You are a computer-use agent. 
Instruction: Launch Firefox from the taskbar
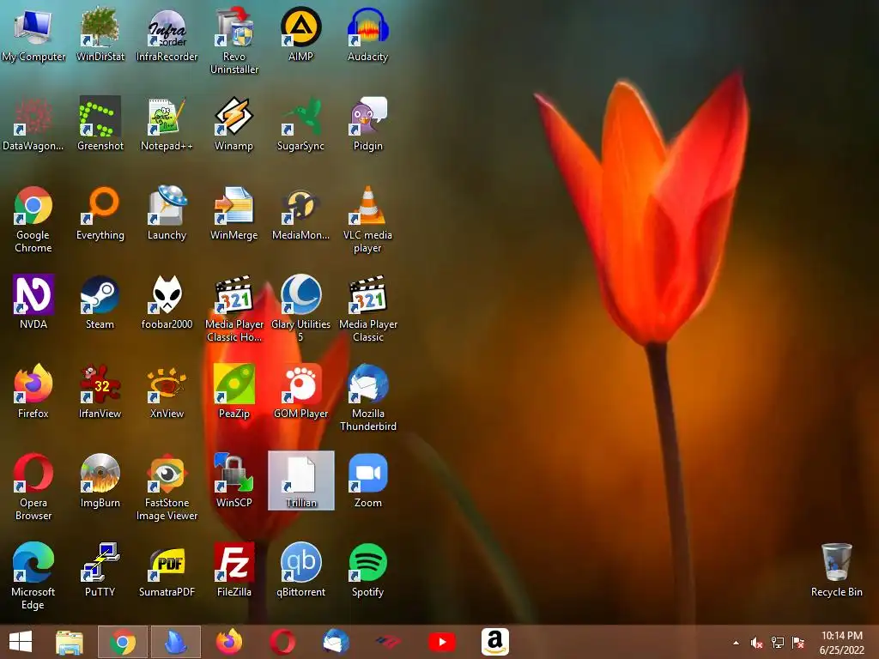pyautogui.click(x=228, y=642)
